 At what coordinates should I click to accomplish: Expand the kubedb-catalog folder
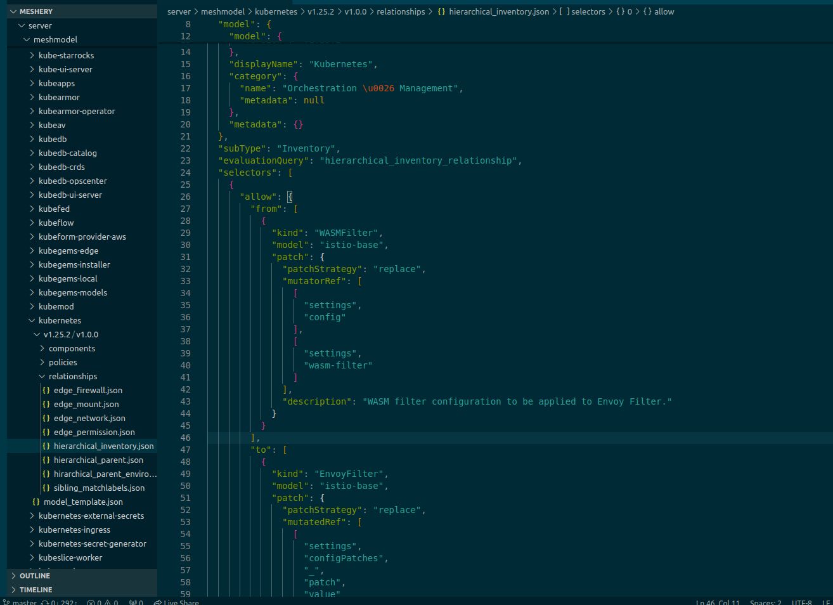pos(32,153)
